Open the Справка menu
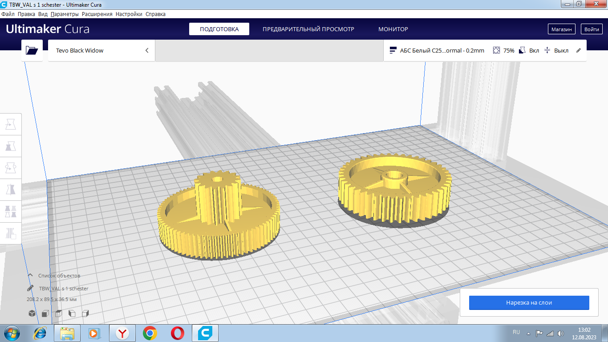This screenshot has height=342, width=608. pos(155,14)
